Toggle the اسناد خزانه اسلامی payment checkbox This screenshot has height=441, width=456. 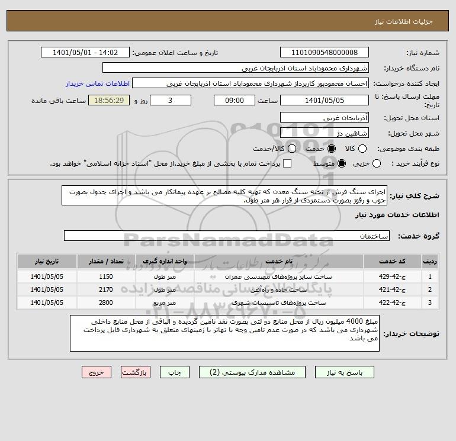(287, 163)
